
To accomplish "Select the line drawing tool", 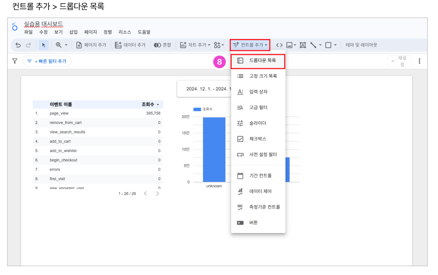I will pos(313,45).
